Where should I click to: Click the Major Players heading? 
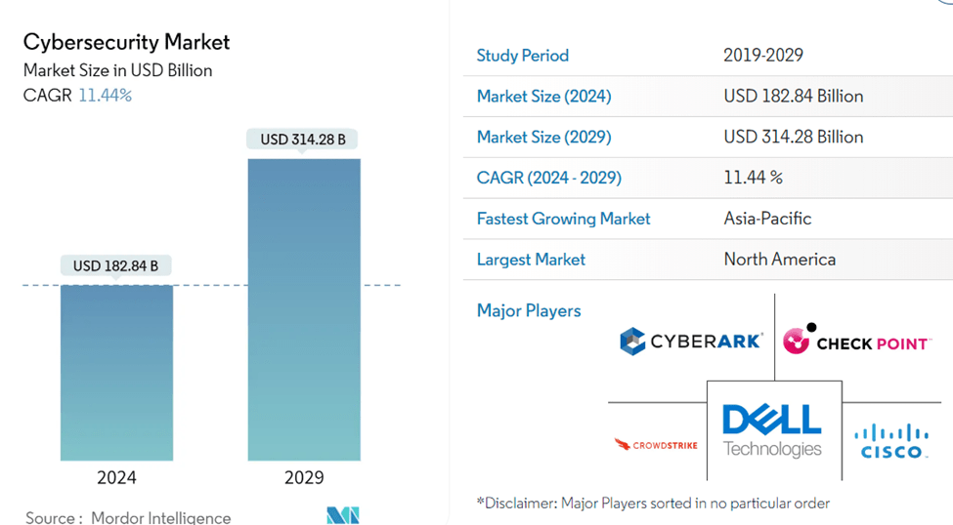tap(529, 311)
